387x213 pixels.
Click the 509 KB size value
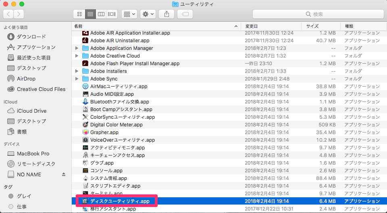coord(327,124)
